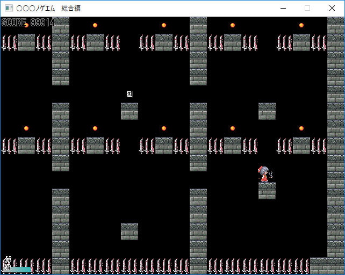
Task: Click the floating stone block just below the 生 item
Action: pyautogui.click(x=130, y=111)
